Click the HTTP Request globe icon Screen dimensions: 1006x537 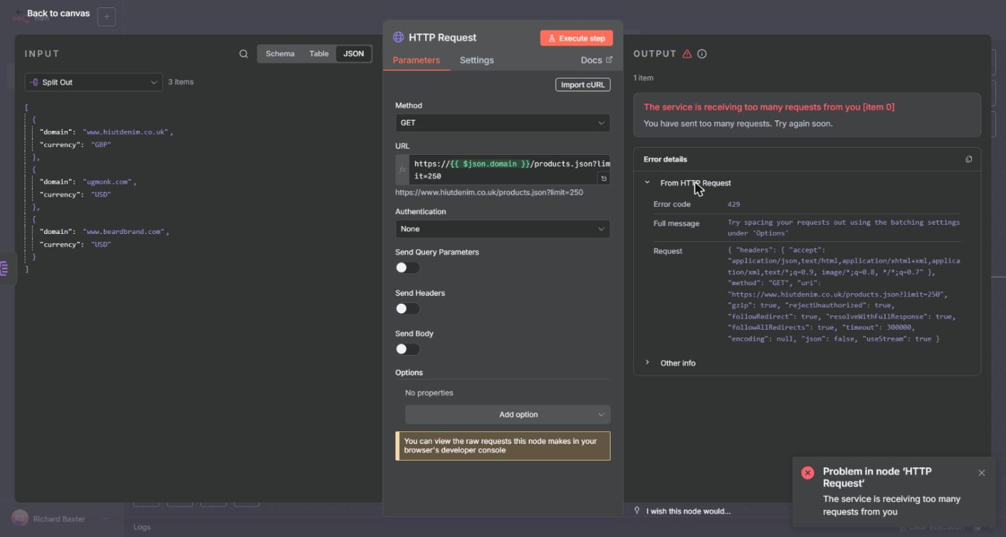pyautogui.click(x=399, y=37)
